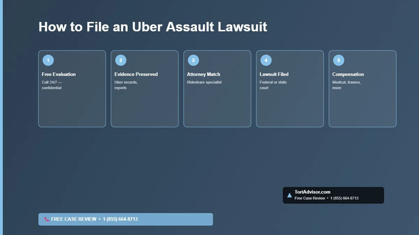
Task: Click the page title about Uber Assault Lawsuit
Action: pos(153,27)
